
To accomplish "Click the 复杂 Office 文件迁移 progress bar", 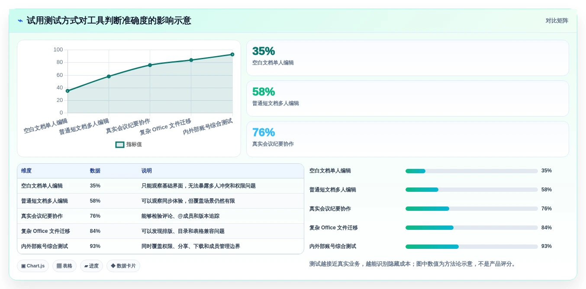I will point(472,228).
